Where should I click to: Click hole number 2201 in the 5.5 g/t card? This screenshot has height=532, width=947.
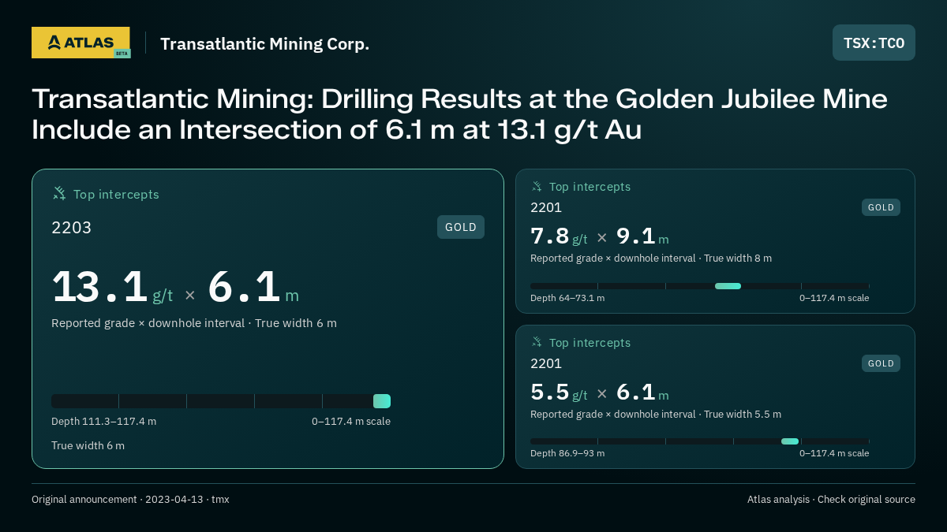546,363
